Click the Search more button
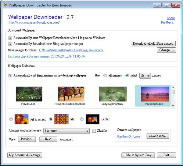 [x=158, y=136]
